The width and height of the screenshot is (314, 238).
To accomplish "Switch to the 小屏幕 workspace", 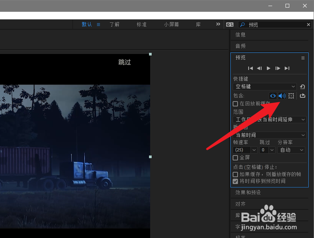I will point(171,24).
